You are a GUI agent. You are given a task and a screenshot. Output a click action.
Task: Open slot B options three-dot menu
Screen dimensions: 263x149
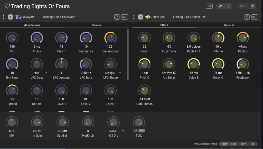pyautogui.click(x=134, y=17)
